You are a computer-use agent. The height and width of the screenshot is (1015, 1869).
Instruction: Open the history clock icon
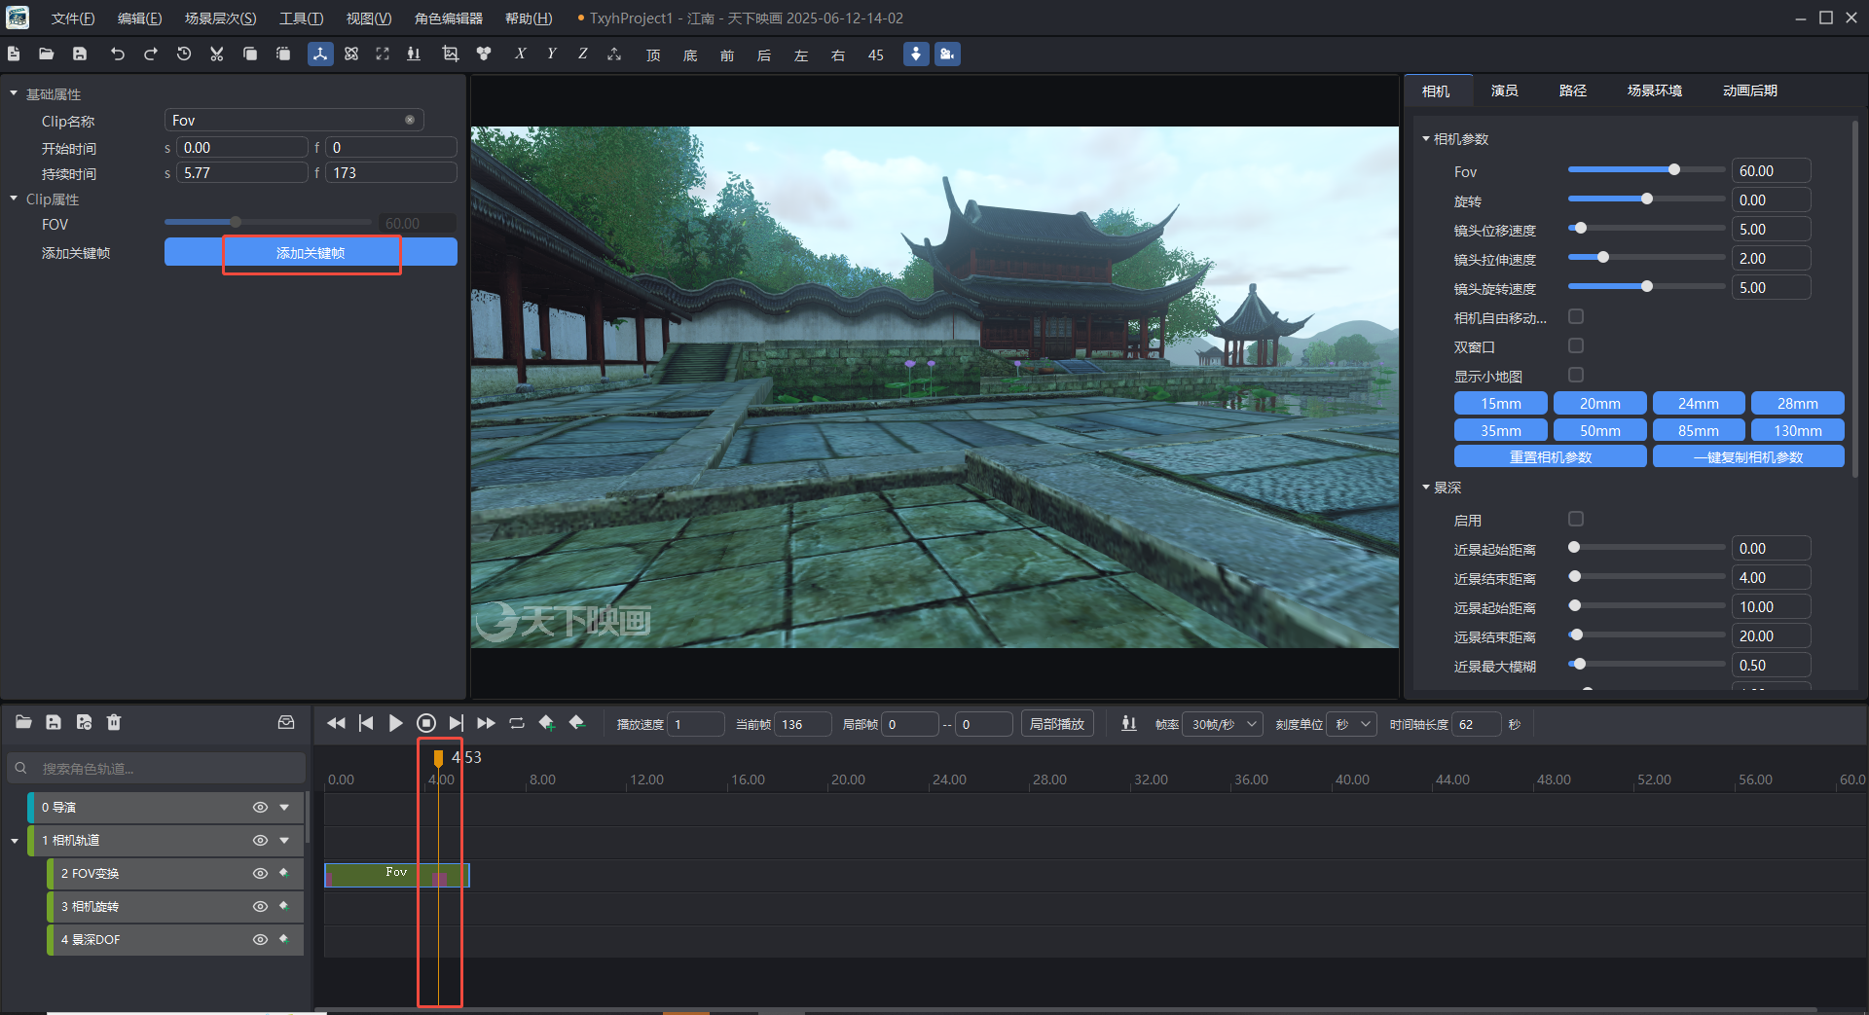click(x=183, y=54)
